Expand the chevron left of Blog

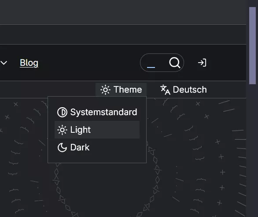4,63
